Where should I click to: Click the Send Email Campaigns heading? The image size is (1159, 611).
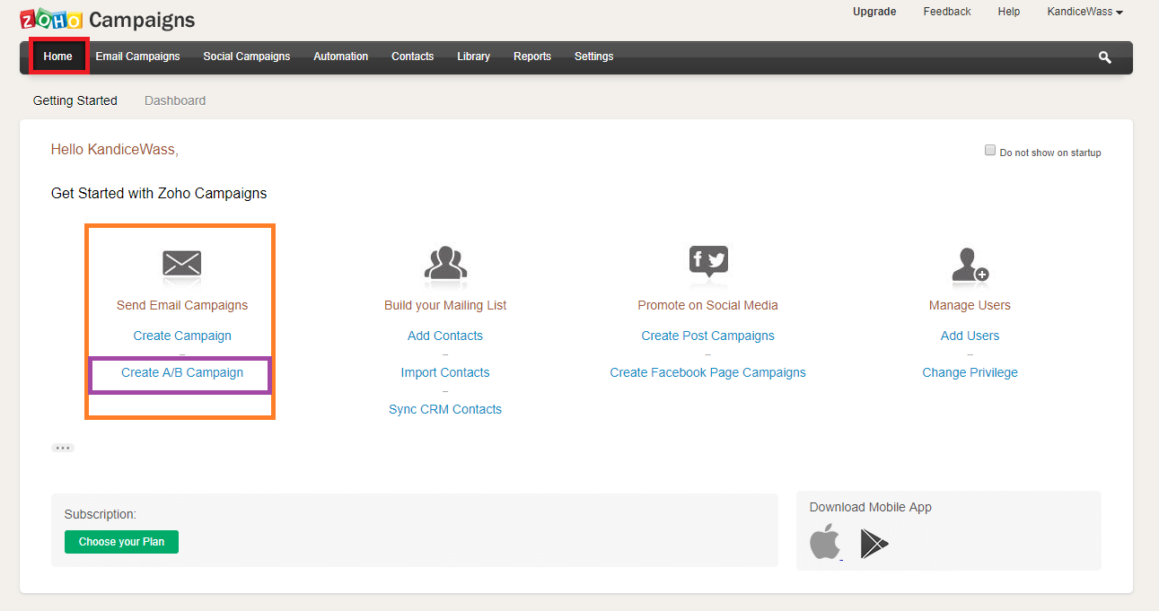click(x=182, y=305)
